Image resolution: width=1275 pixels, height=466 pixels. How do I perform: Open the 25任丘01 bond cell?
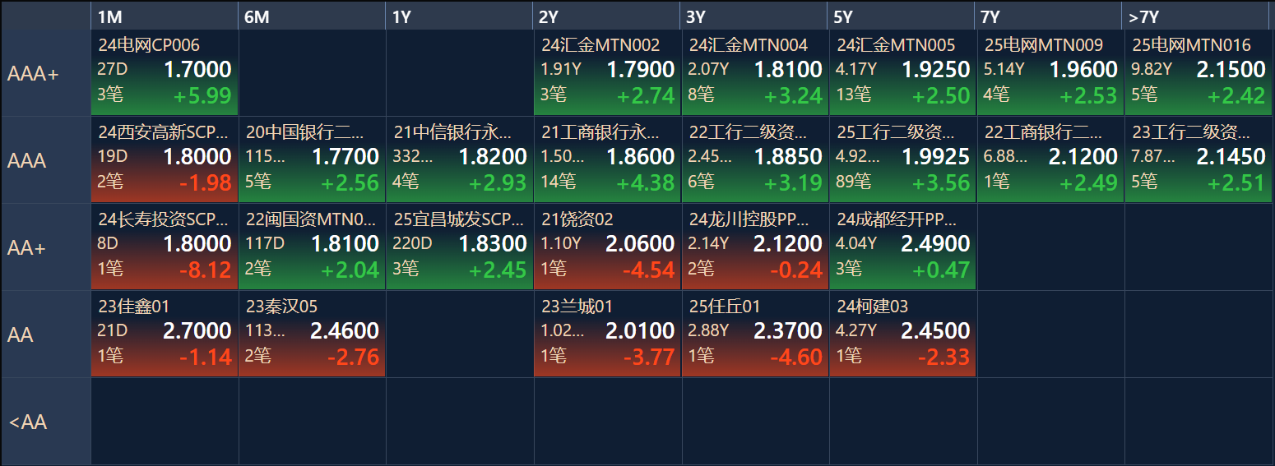click(x=755, y=335)
